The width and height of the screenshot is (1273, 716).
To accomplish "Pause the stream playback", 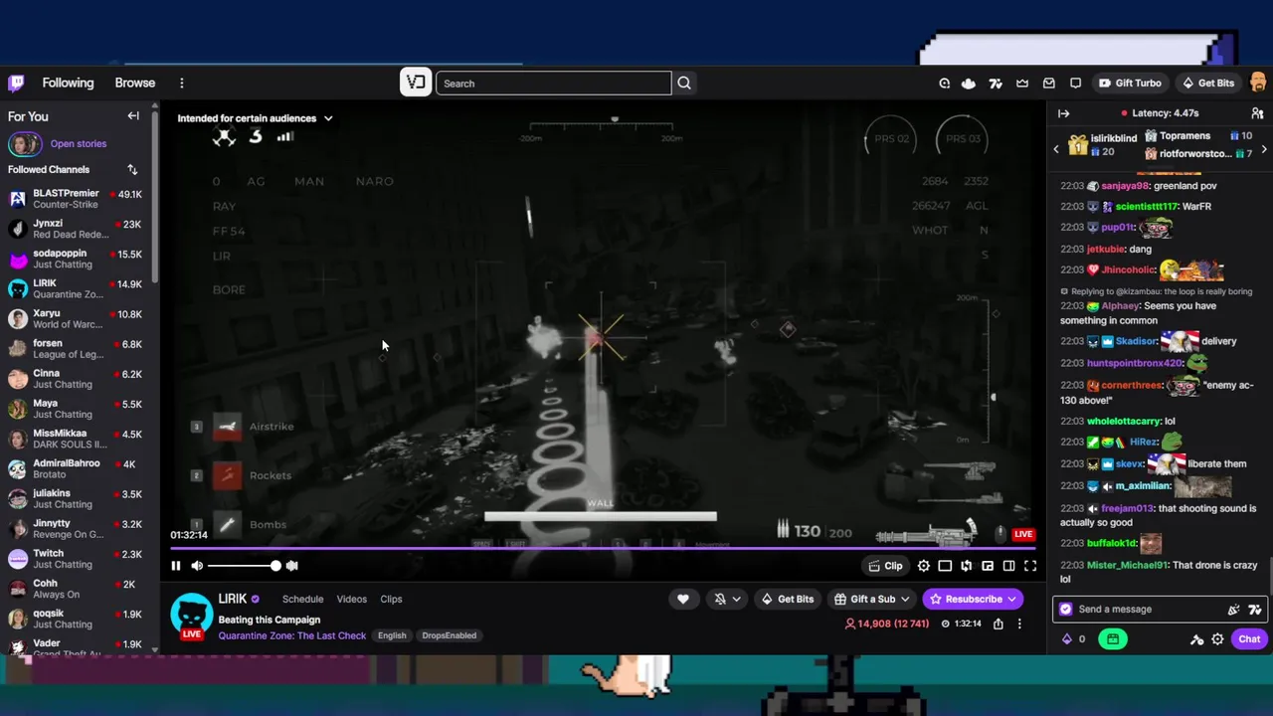I will (176, 566).
